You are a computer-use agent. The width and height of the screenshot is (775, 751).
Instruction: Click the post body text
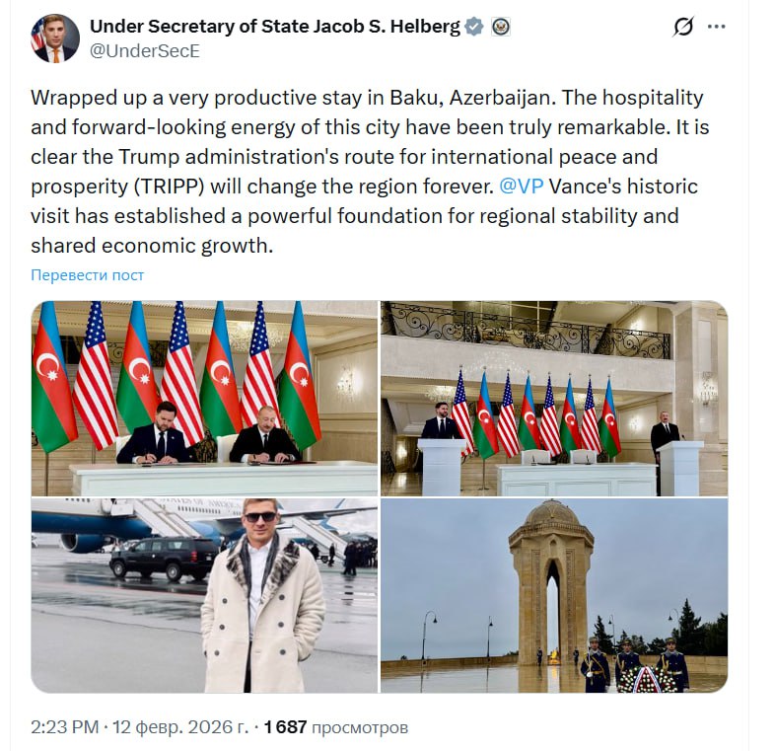click(x=355, y=172)
